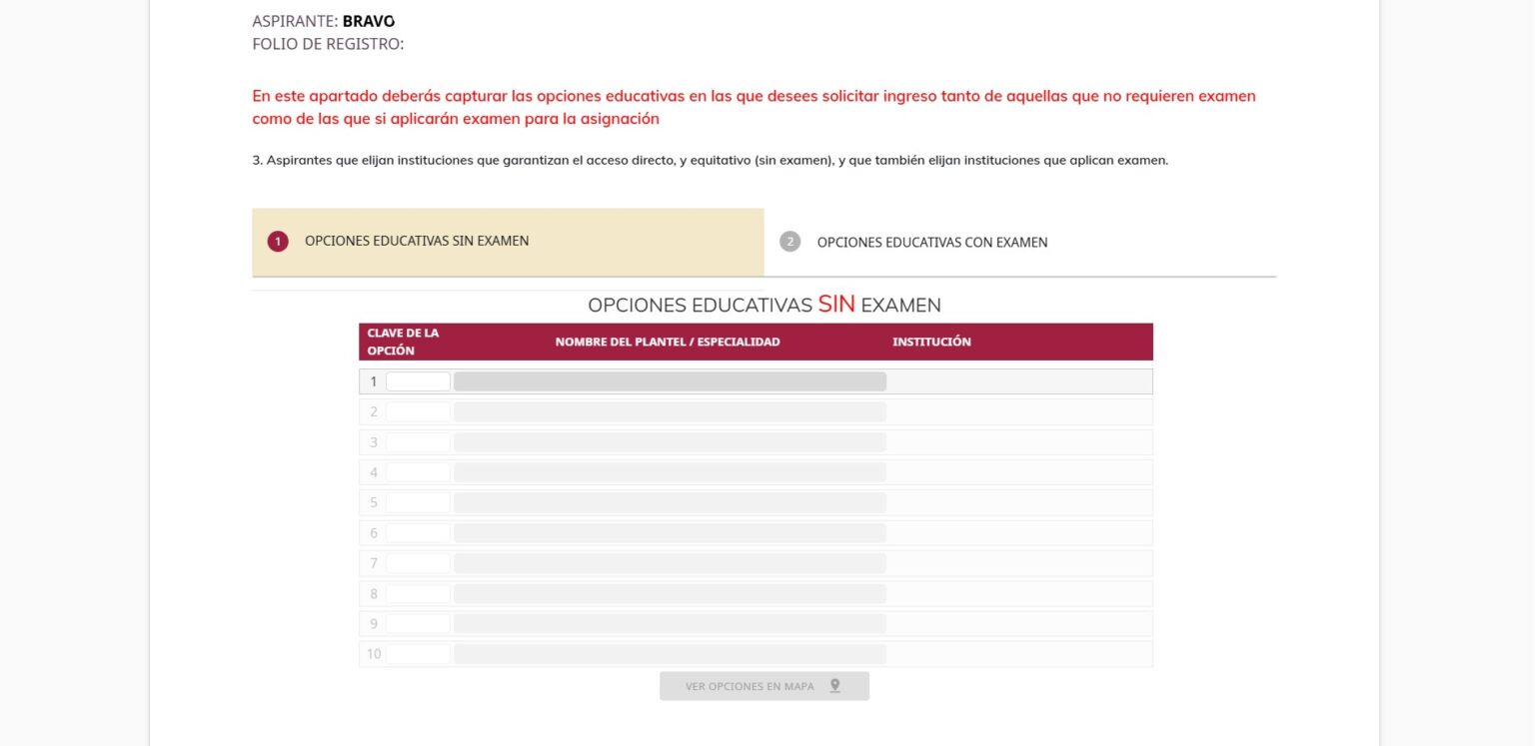Click the clave input box in row 9
The width and height of the screenshot is (1535, 746).
[419, 623]
